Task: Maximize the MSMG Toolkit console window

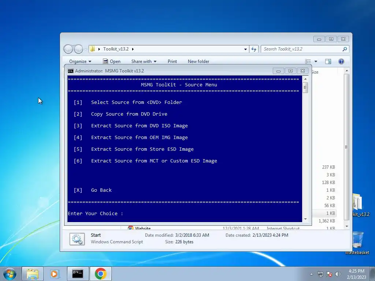Action: pyautogui.click(x=290, y=71)
